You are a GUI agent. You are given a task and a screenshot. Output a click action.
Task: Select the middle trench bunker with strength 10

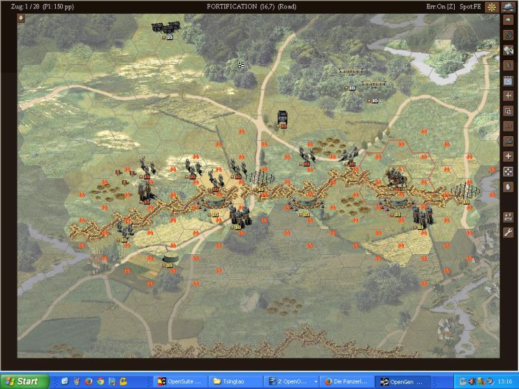306,204
